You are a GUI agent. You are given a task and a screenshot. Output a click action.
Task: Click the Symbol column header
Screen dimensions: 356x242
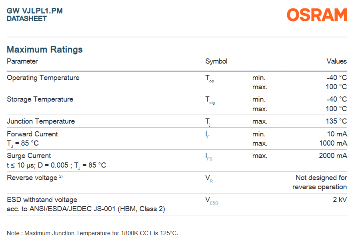tap(216, 61)
